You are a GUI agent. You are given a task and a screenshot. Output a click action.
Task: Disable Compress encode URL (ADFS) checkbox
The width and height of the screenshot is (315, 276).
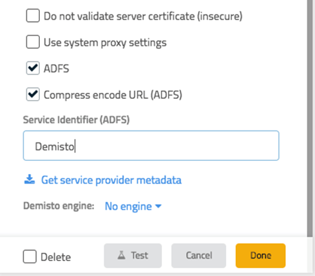(33, 94)
